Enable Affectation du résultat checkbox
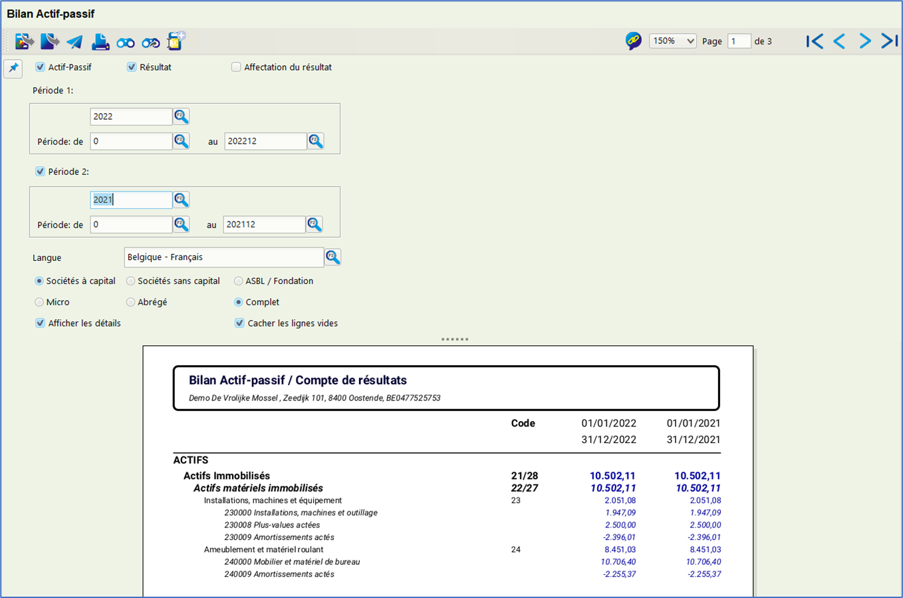 236,67
